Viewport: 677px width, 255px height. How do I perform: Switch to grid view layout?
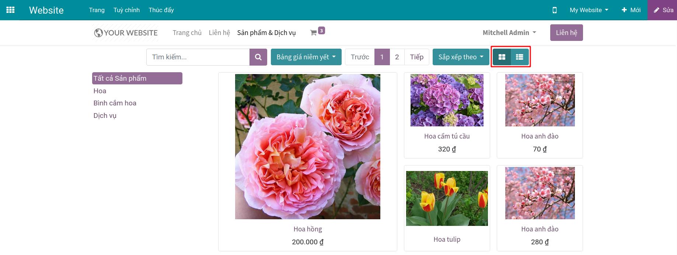click(x=502, y=57)
